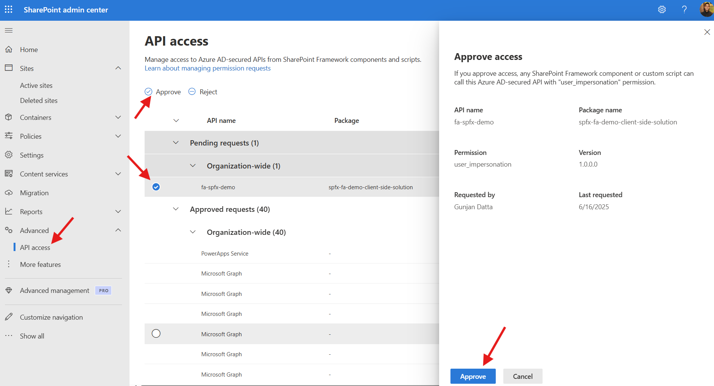Viewport: 714px width, 386px height.
Task: Click the Advanced gears icon
Action: tap(9, 230)
